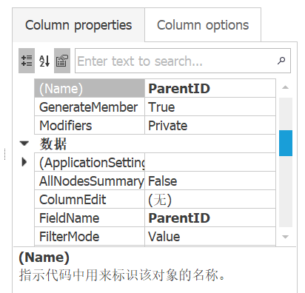Click the search magnifier icon
Viewport: 305px width, 293px height.
coord(281,61)
